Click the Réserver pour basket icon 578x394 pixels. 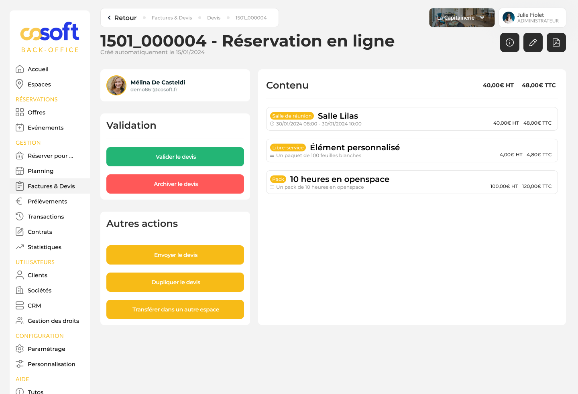pyautogui.click(x=20, y=156)
